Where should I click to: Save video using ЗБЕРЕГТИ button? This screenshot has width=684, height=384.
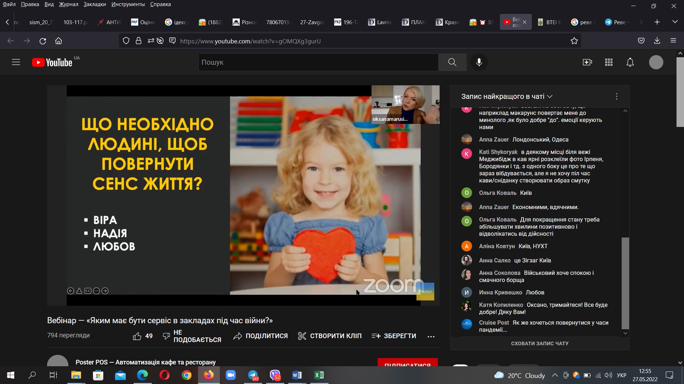point(394,336)
